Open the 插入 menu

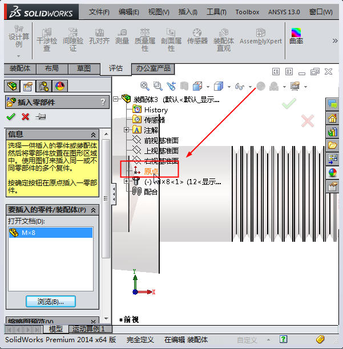188,11
